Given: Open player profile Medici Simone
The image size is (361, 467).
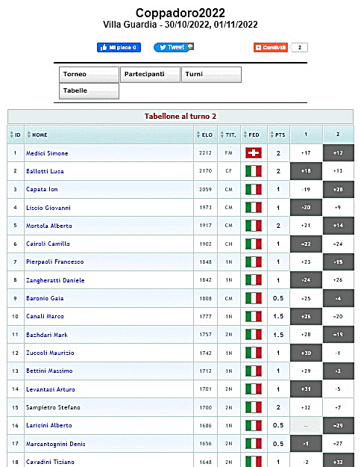Looking at the screenshot, I should [47, 153].
